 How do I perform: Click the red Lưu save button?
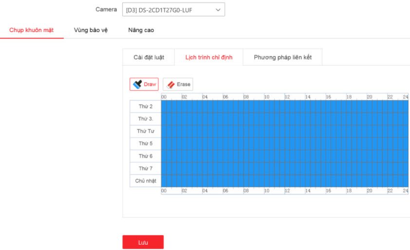[143, 242]
